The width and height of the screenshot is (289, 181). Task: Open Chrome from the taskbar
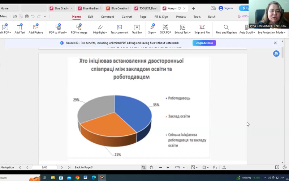click(77, 177)
